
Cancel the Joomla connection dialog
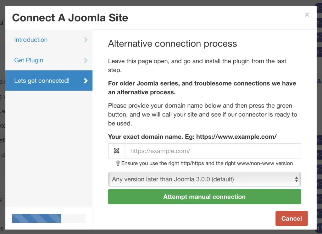point(291,218)
